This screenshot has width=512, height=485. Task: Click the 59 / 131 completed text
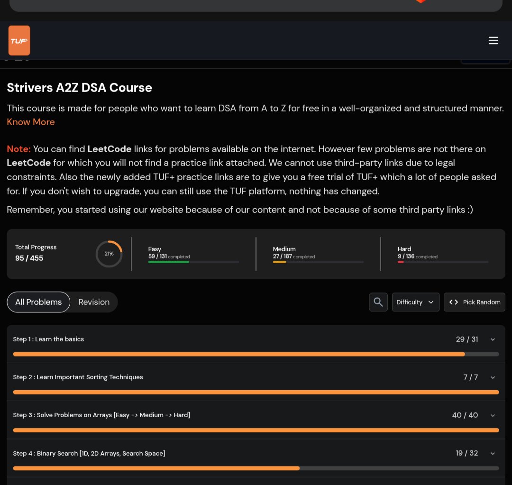(169, 256)
